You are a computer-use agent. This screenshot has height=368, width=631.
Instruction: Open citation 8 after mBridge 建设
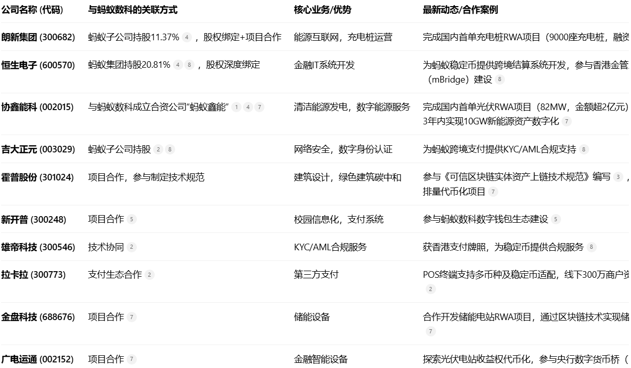pyautogui.click(x=500, y=80)
